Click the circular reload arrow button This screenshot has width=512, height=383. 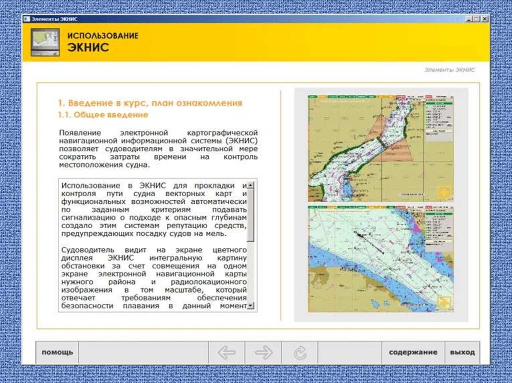(x=299, y=353)
